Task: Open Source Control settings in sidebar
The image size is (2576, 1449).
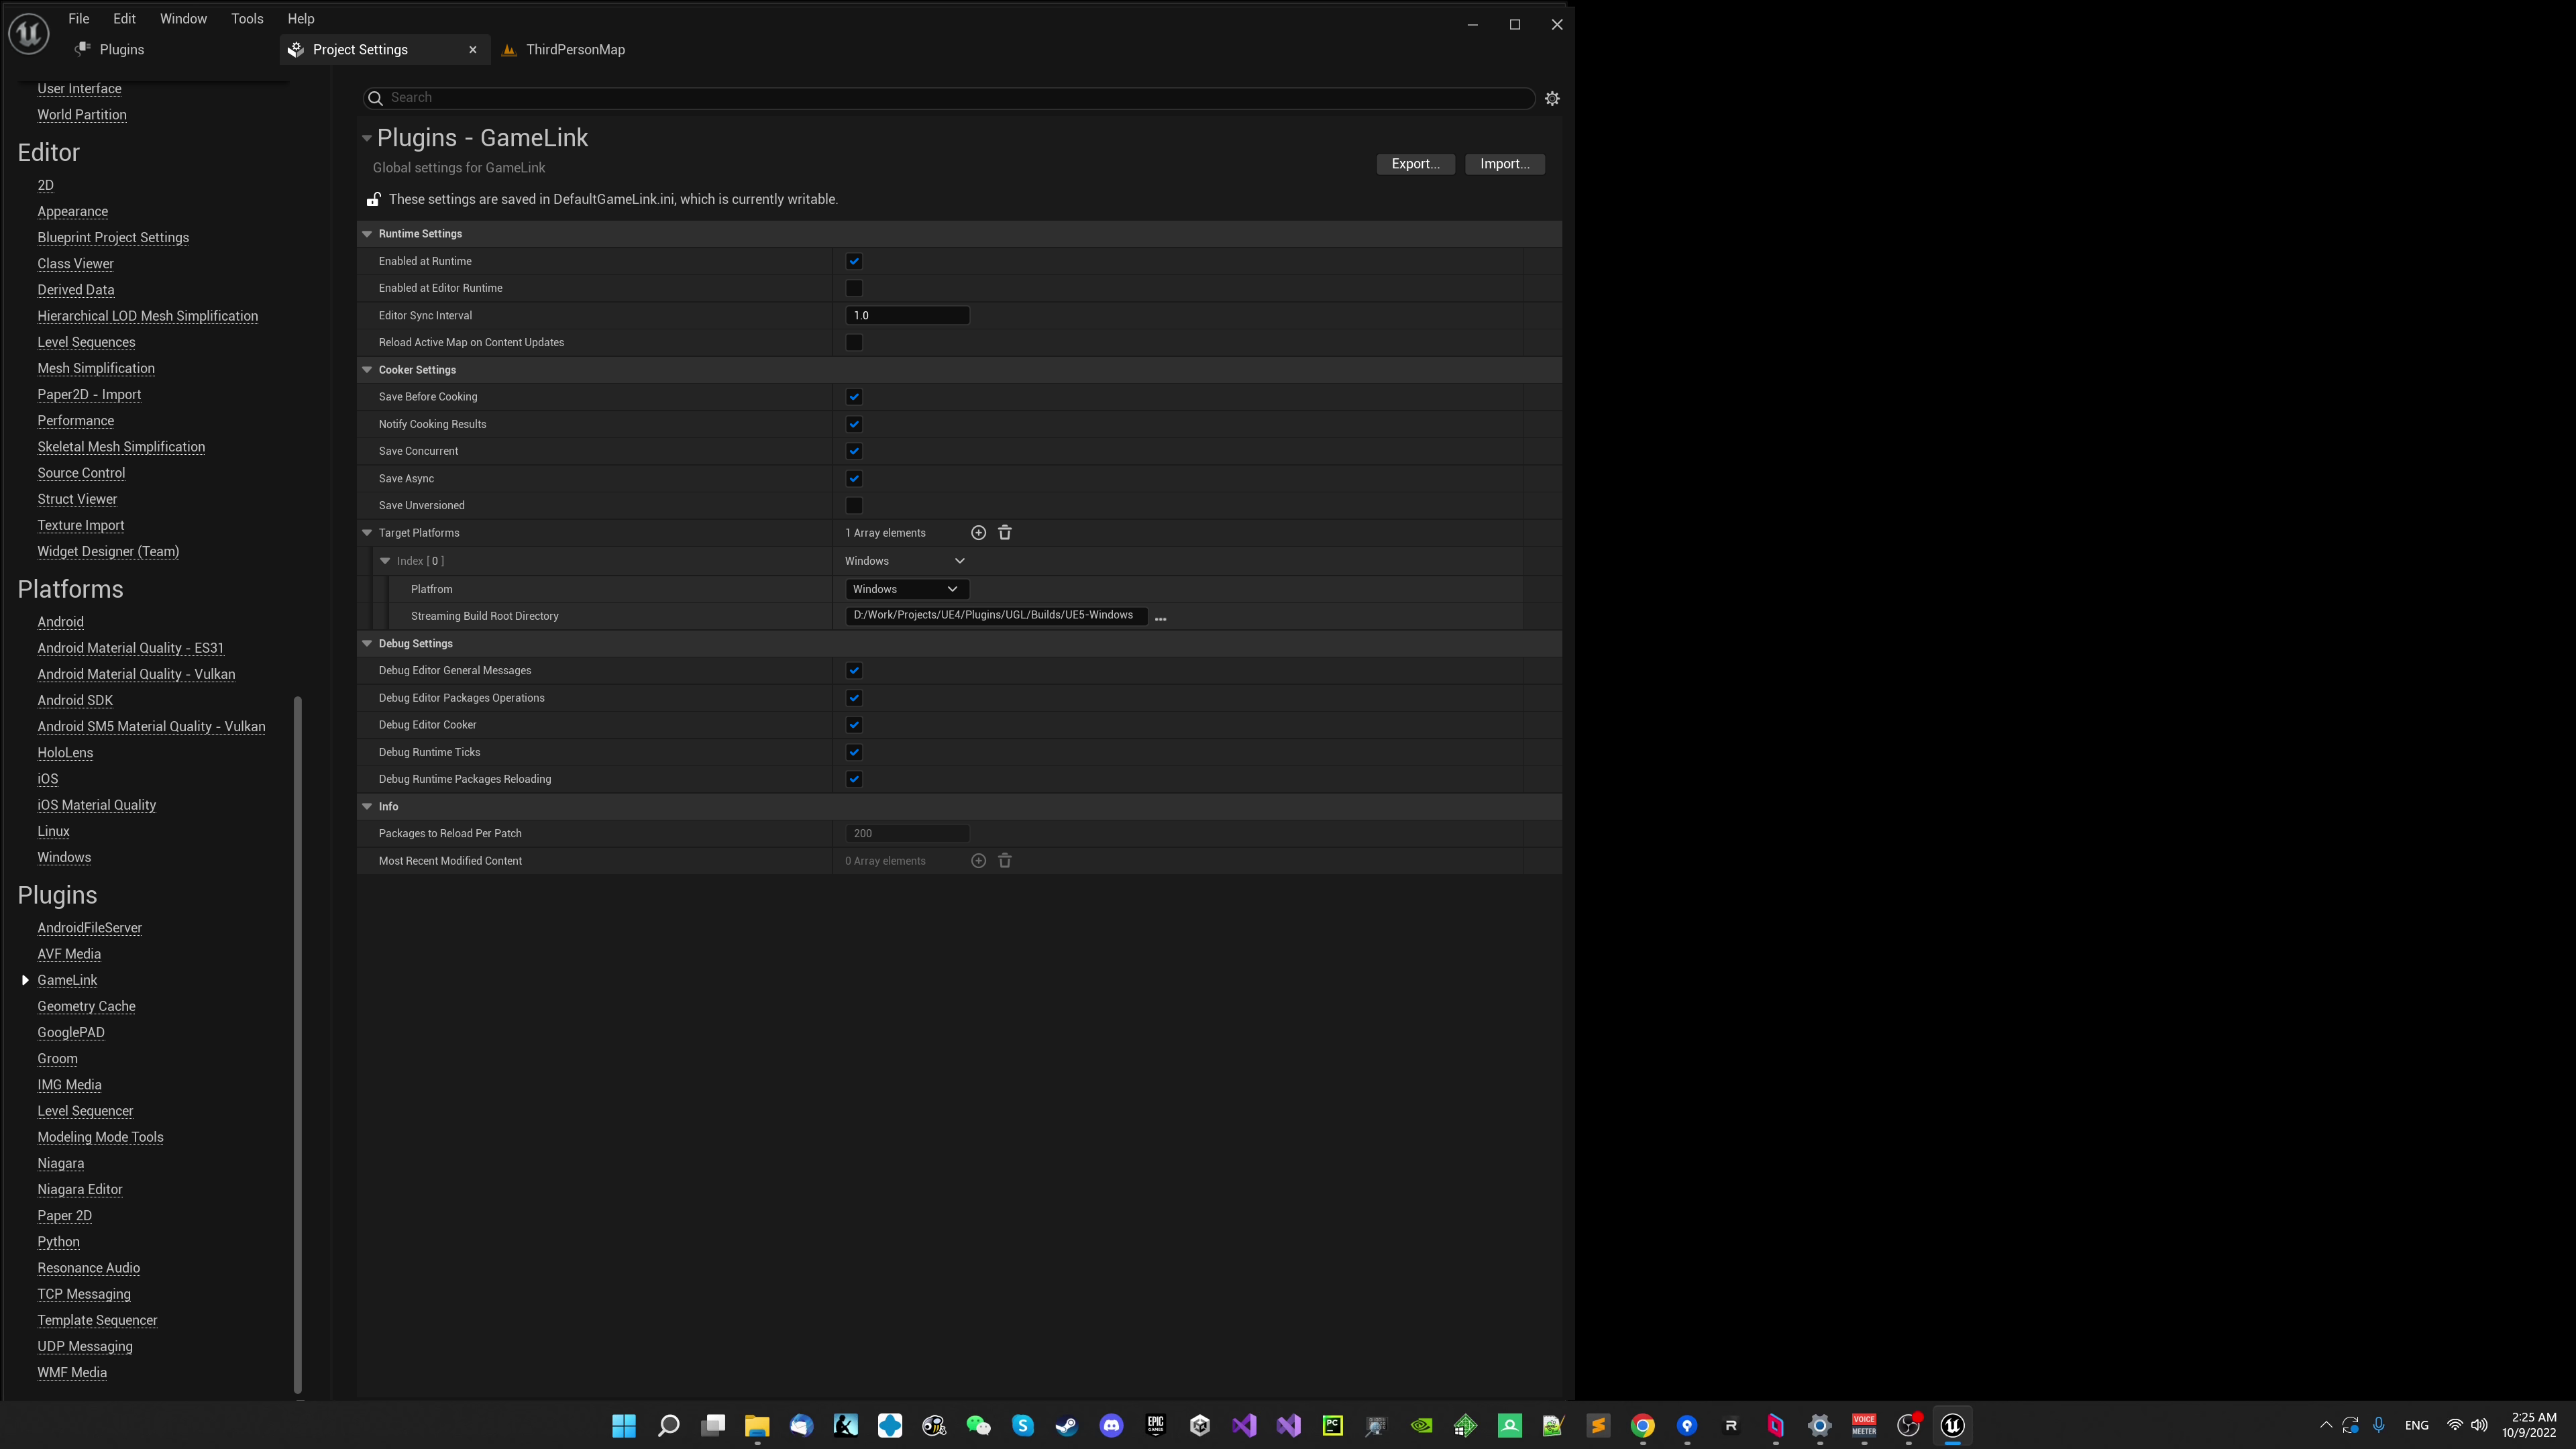Action: pyautogui.click(x=81, y=473)
